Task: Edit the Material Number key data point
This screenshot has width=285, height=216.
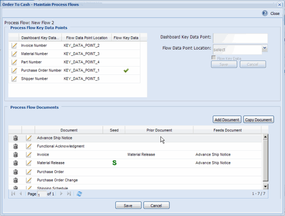Action: (14, 54)
